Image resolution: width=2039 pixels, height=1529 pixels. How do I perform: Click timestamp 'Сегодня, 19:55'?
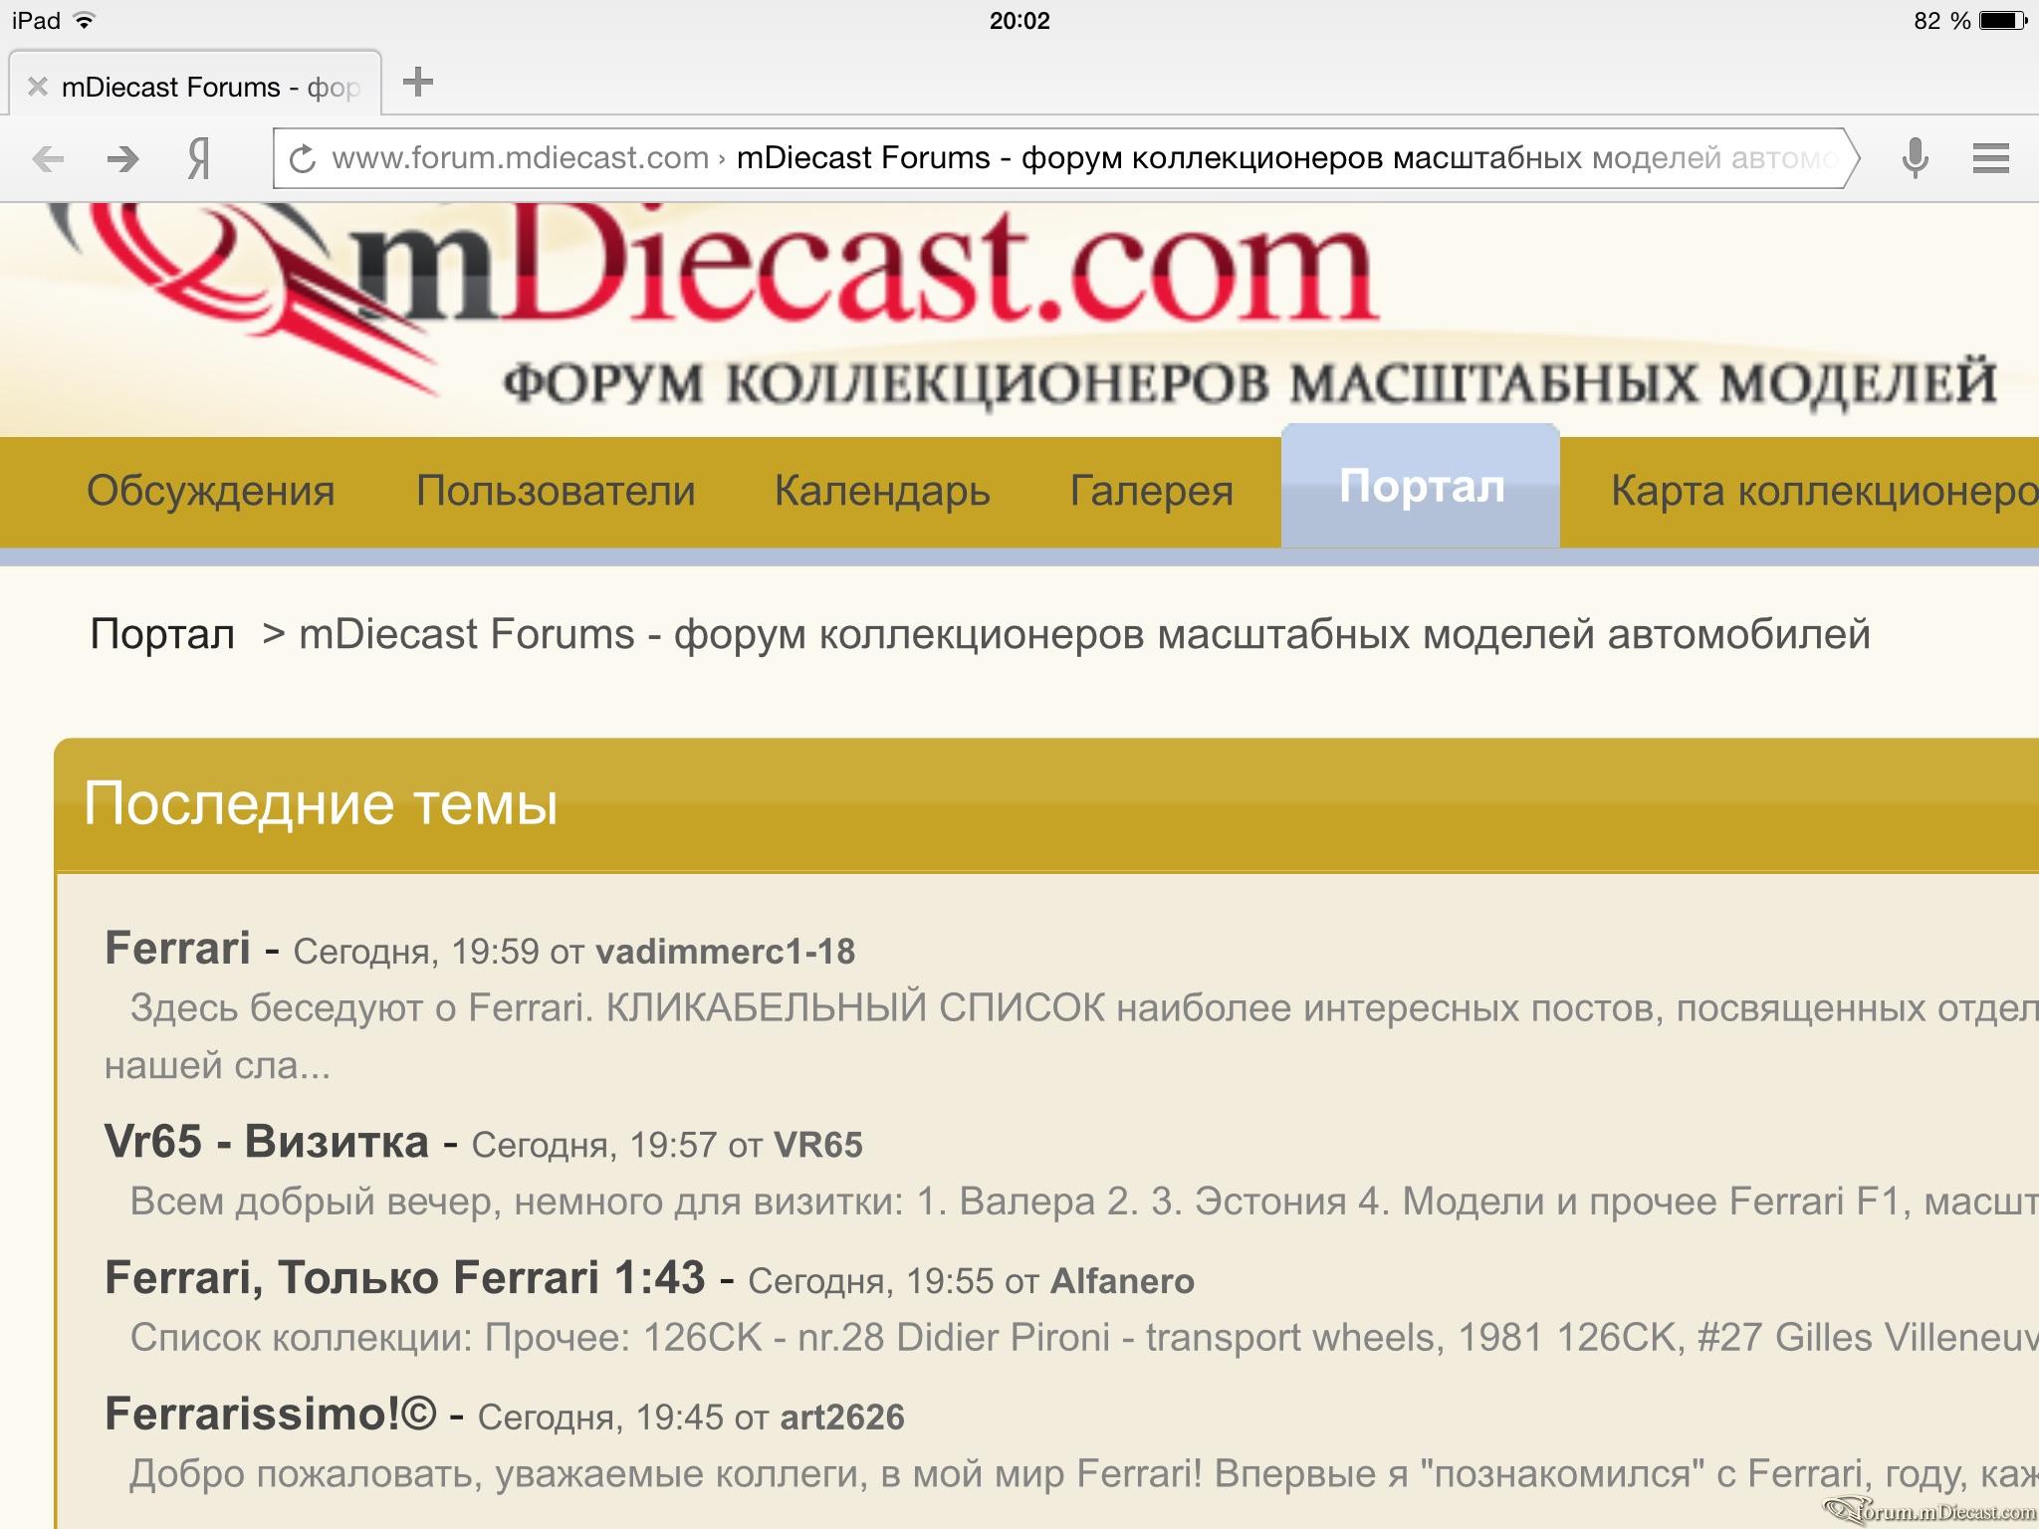pos(871,1281)
